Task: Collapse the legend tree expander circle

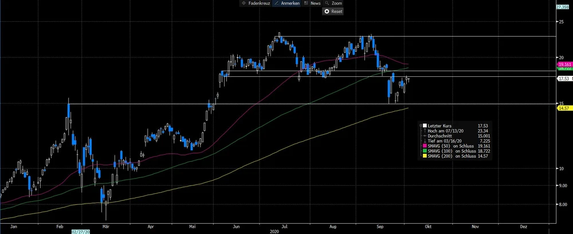Action: click(421, 125)
